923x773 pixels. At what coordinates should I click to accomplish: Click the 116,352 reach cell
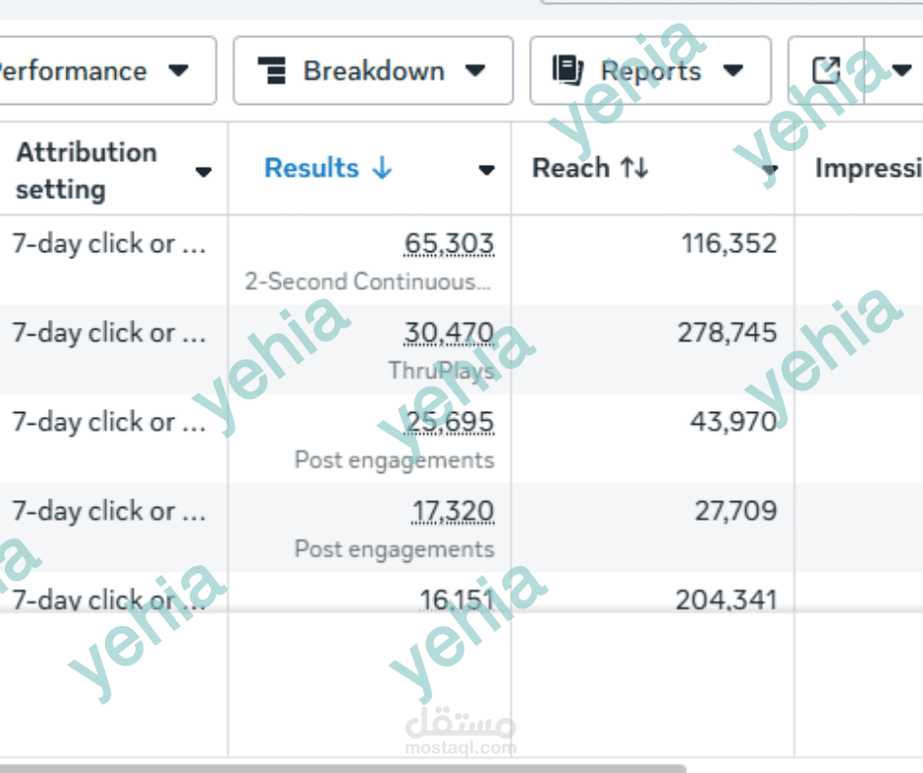click(729, 243)
